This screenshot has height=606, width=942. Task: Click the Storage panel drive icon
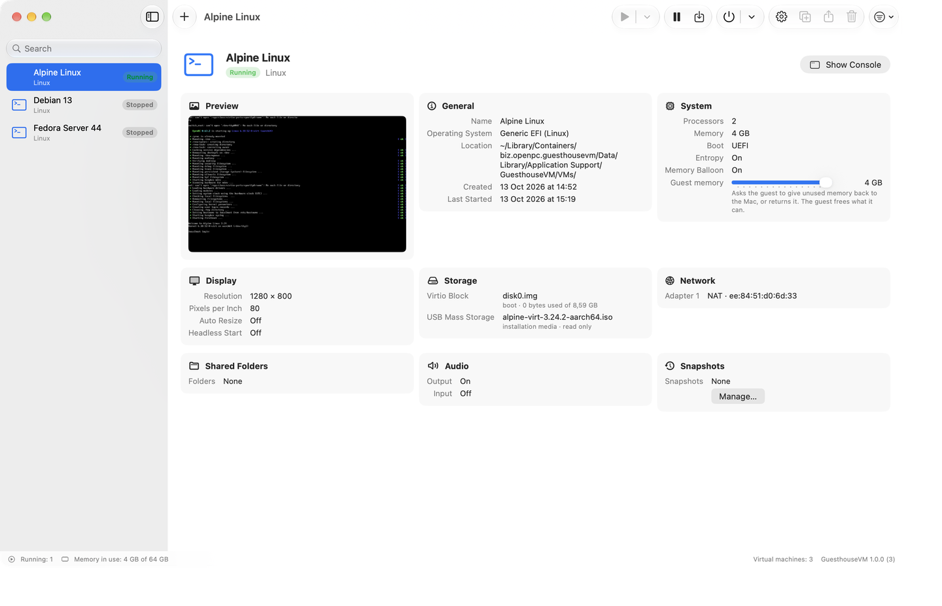pyautogui.click(x=432, y=280)
